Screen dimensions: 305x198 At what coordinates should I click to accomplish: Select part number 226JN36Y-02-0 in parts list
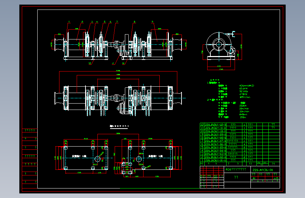click(x=216, y=157)
